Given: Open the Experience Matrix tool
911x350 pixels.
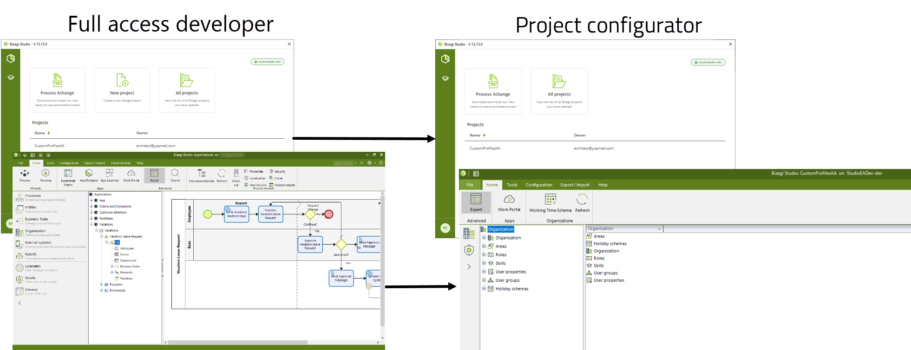Looking at the screenshot, I should pyautogui.click(x=68, y=177).
